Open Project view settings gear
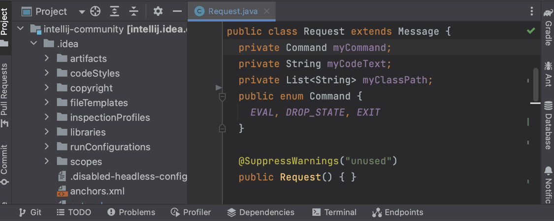 click(158, 11)
